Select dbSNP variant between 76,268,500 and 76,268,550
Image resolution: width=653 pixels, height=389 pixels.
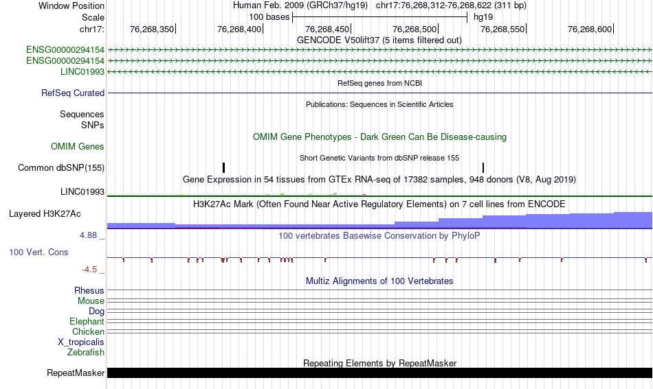tap(483, 167)
